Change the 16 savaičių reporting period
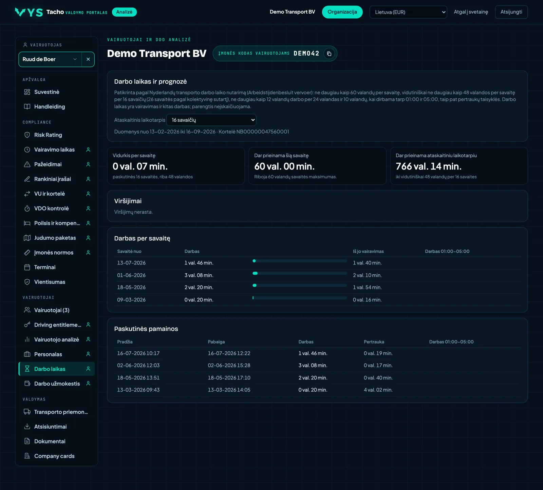 point(211,120)
